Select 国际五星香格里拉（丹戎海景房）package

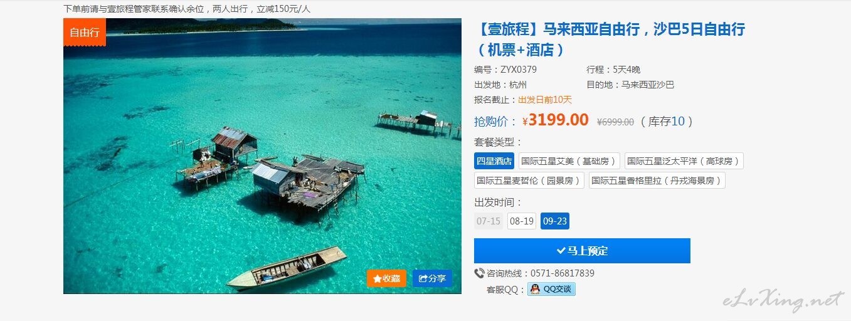pyautogui.click(x=657, y=181)
